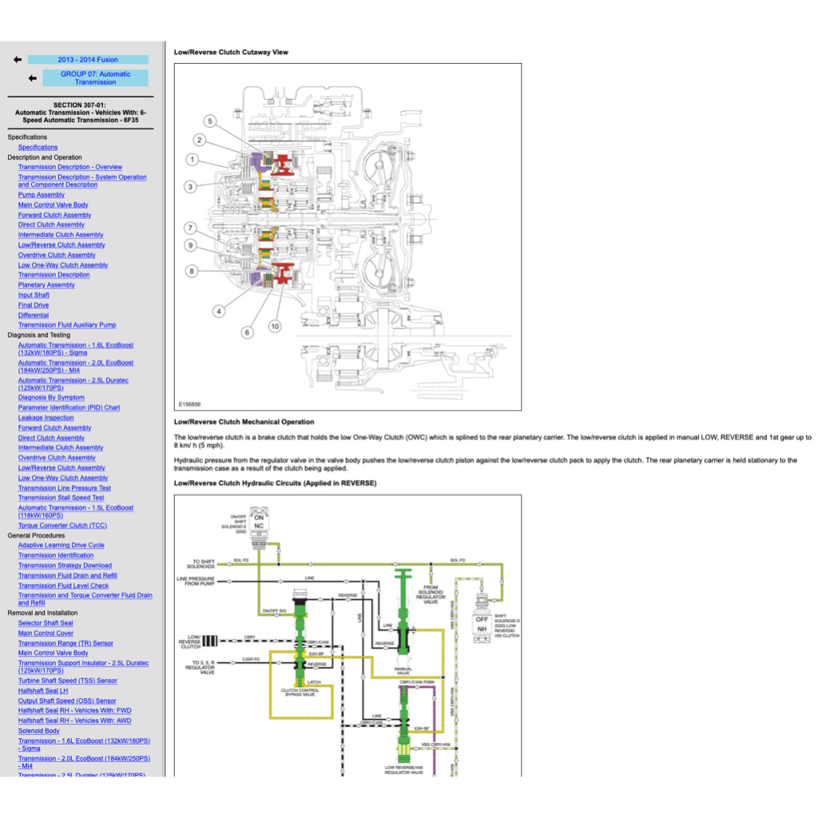
Task: Go to Transmission Description - Overview
Action: tap(70, 167)
